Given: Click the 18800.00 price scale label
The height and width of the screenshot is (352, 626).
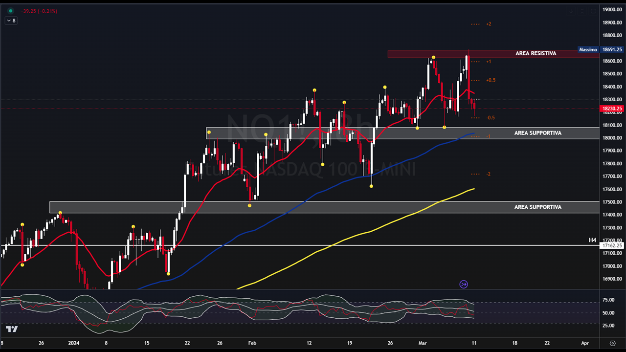Looking at the screenshot, I should point(612,35).
